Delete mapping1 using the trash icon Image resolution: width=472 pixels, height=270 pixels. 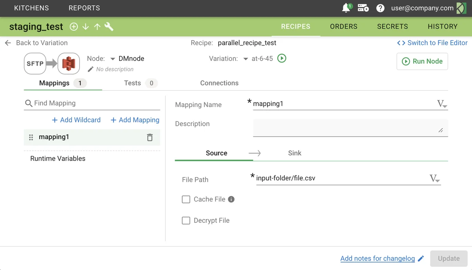149,137
